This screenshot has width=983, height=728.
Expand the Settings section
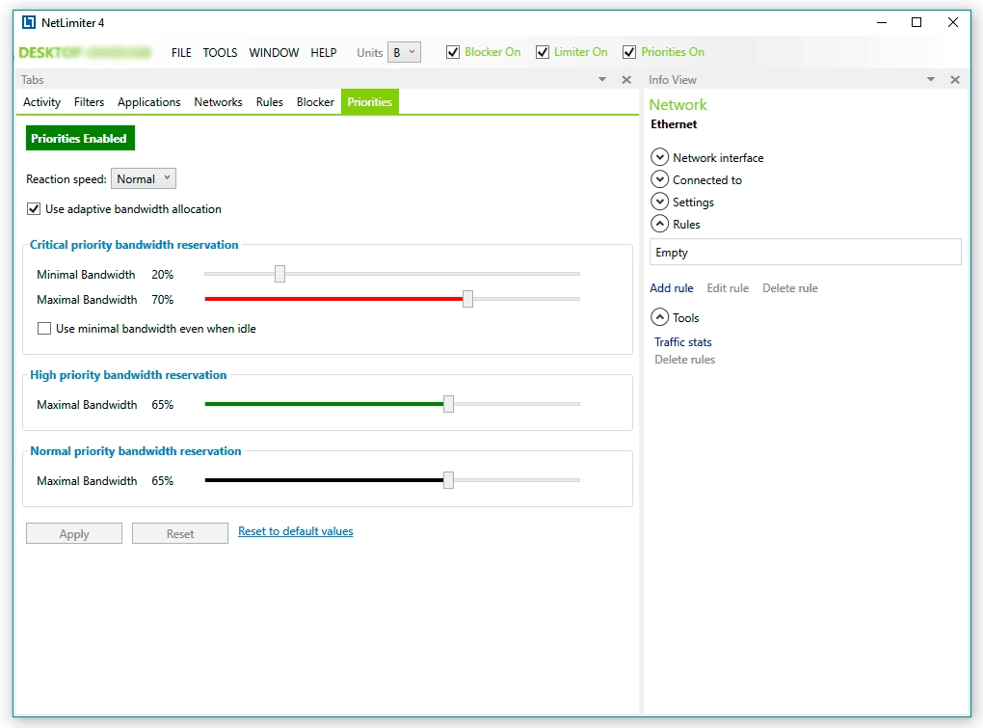click(659, 202)
